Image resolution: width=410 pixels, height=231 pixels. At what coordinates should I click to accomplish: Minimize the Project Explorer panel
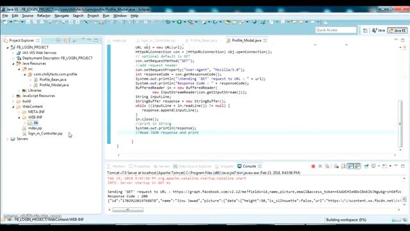tap(90, 40)
